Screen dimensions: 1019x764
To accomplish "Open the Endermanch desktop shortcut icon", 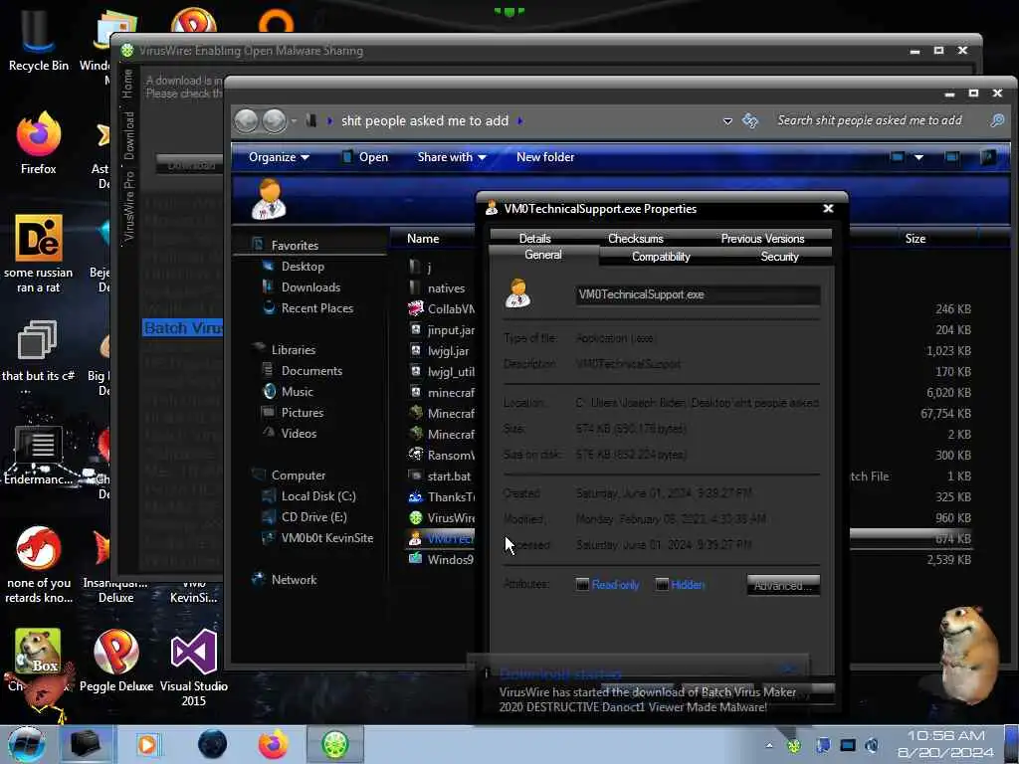I will click(38, 455).
